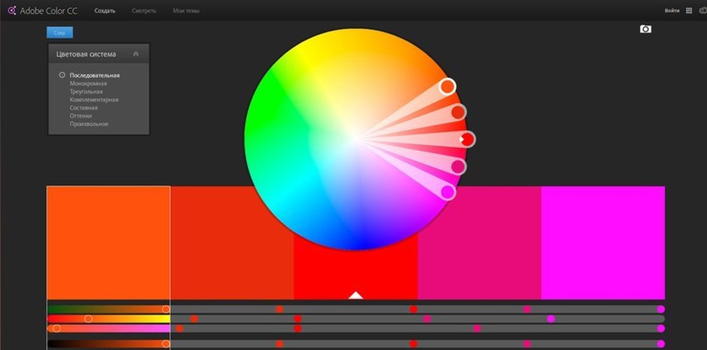Click the Adobe Color CC logo icon
Viewport: 707px width, 350px height.
tap(11, 11)
